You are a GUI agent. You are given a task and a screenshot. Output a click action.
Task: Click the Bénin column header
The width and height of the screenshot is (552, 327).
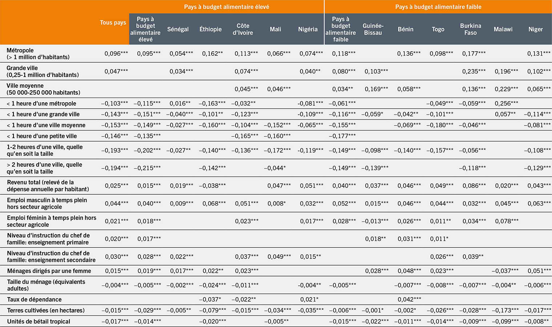click(x=406, y=29)
